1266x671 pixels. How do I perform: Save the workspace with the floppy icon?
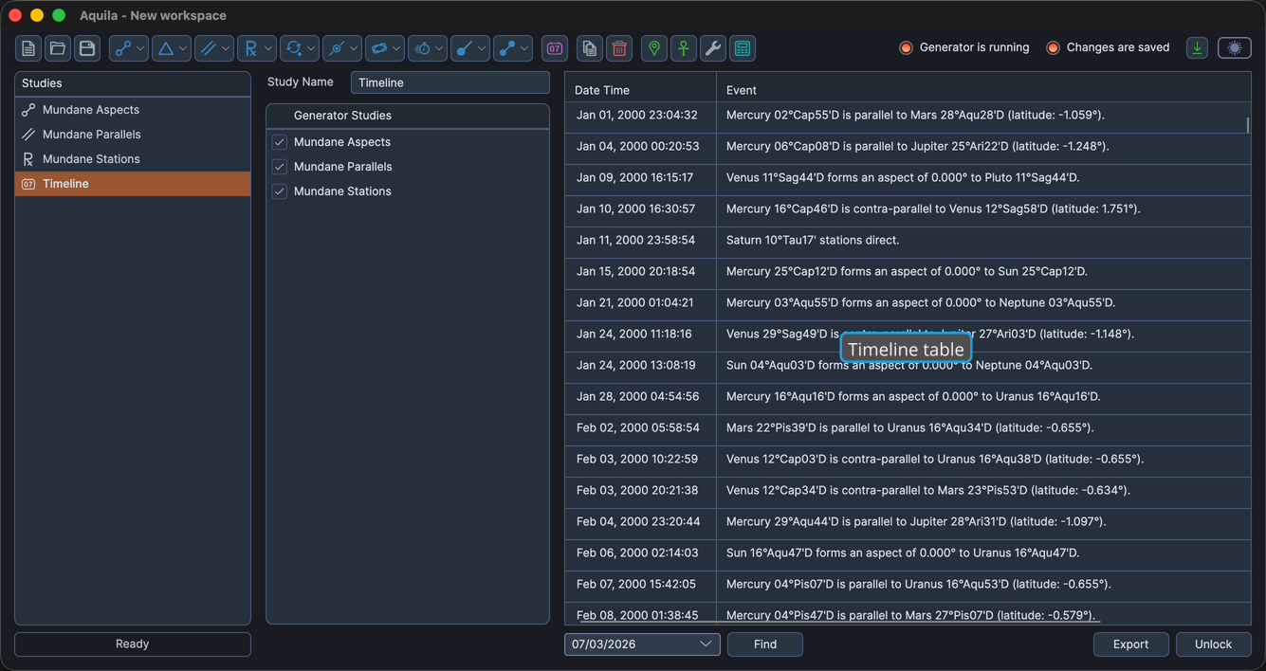87,48
